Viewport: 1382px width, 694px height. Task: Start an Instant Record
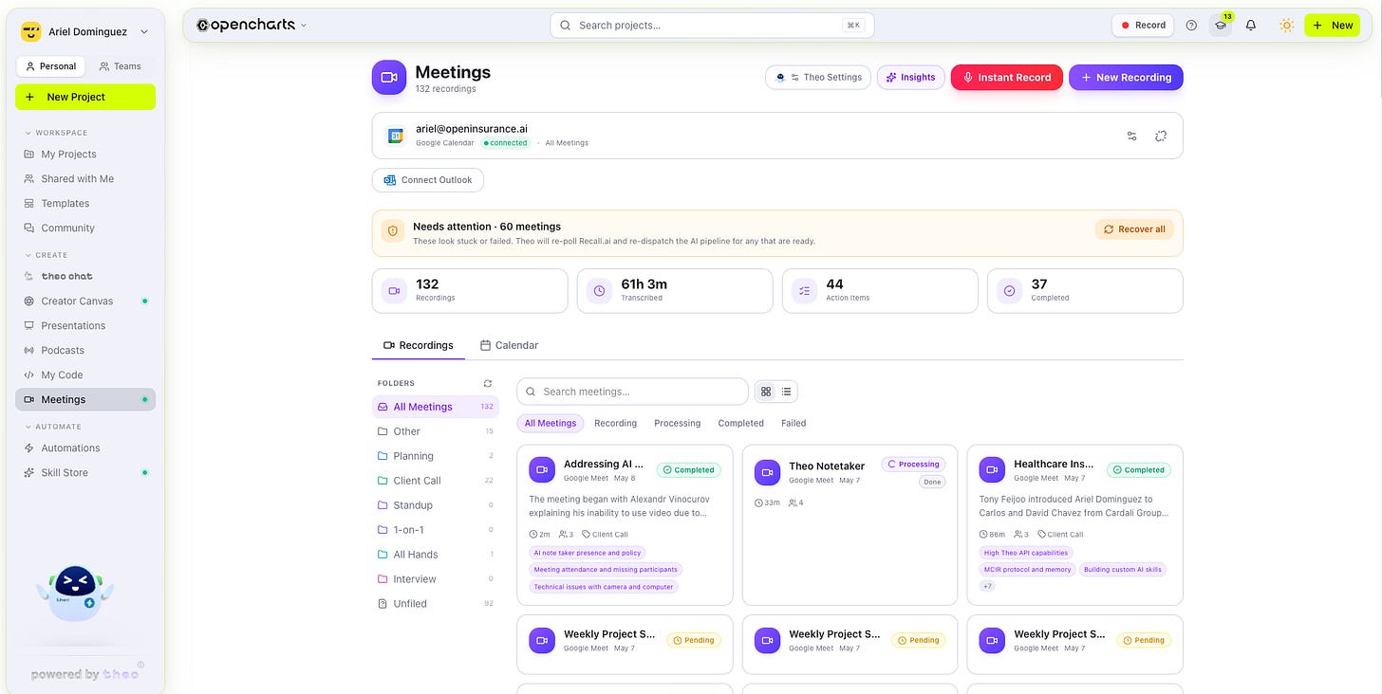1007,78
